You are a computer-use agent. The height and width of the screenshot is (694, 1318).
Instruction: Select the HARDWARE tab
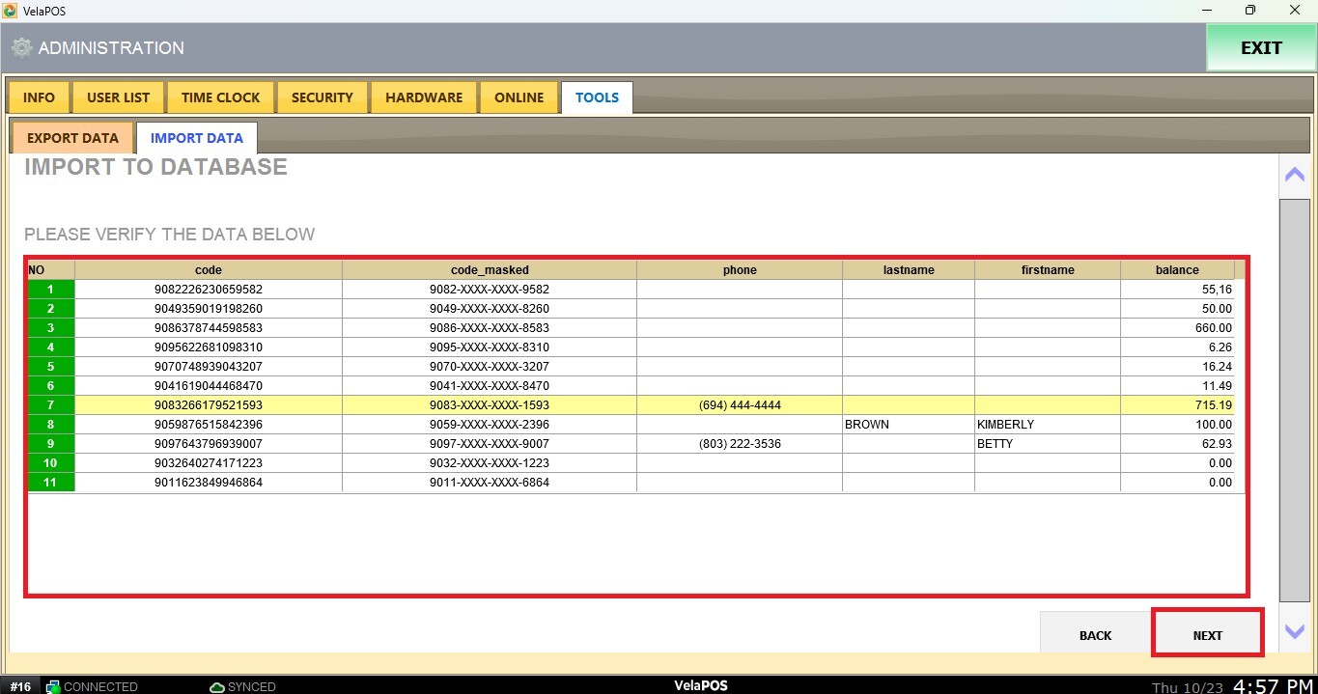pos(423,97)
